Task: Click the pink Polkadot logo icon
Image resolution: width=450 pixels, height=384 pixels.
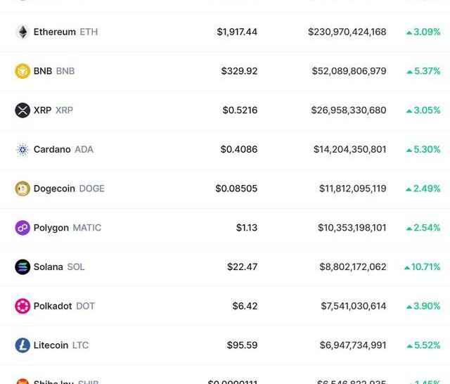Action: click(22, 306)
